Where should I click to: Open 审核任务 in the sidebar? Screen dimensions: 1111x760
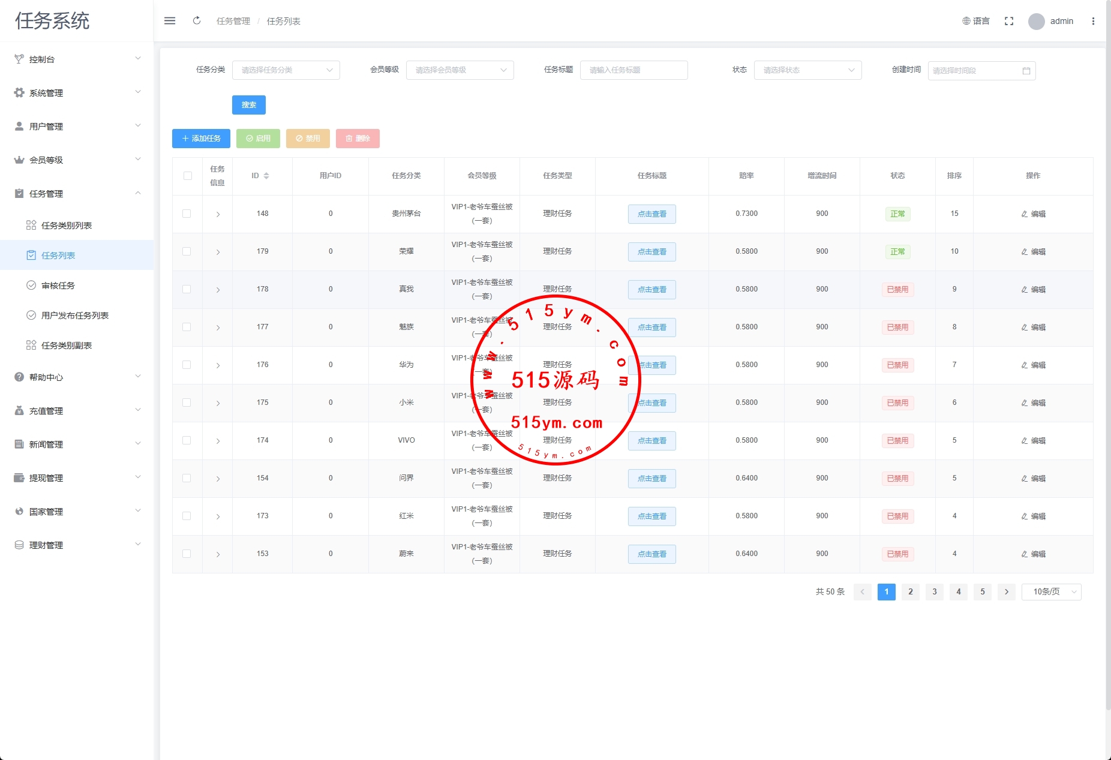(x=58, y=286)
